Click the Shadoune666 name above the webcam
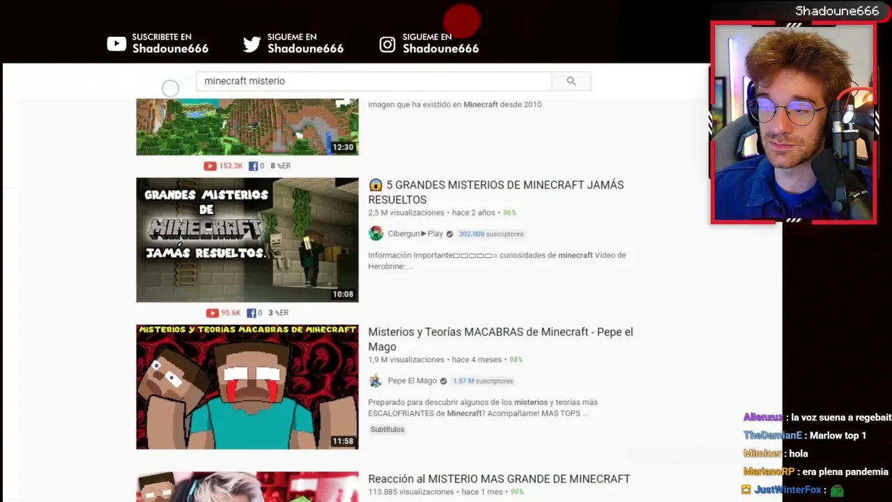Screen dimensions: 892x502 (837, 11)
